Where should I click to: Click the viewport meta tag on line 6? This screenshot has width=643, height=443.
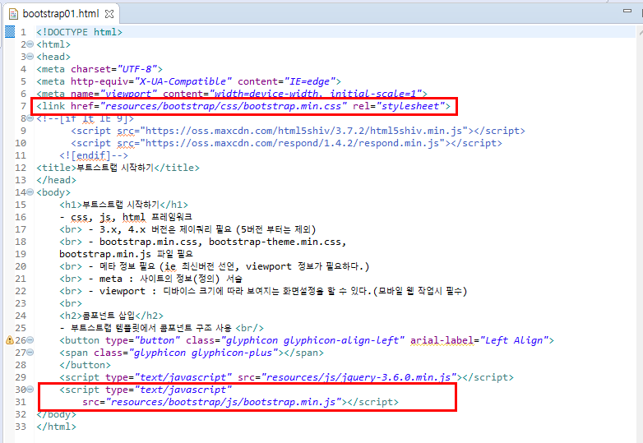pyautogui.click(x=232, y=94)
